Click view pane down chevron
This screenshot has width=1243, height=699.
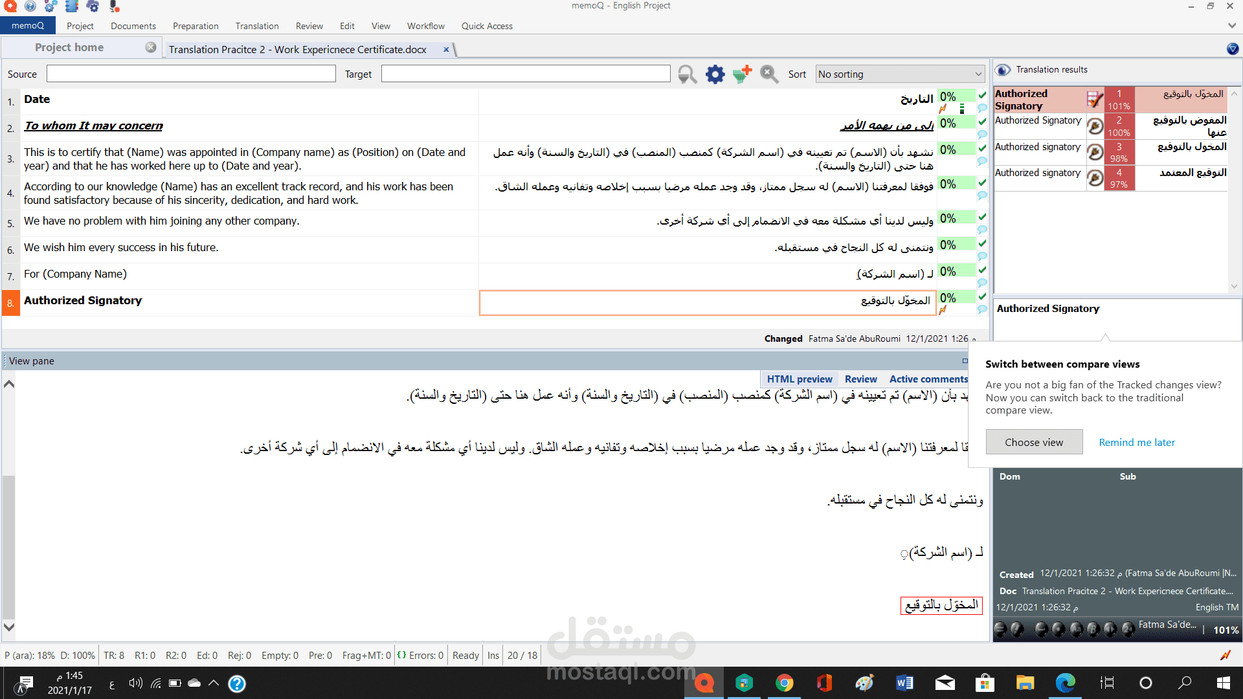click(9, 627)
